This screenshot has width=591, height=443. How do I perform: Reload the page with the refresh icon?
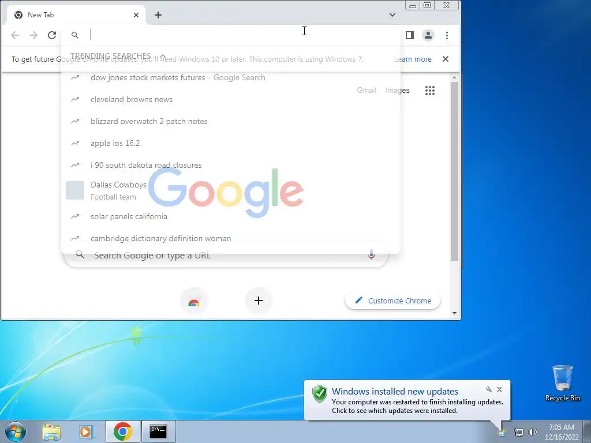click(52, 35)
